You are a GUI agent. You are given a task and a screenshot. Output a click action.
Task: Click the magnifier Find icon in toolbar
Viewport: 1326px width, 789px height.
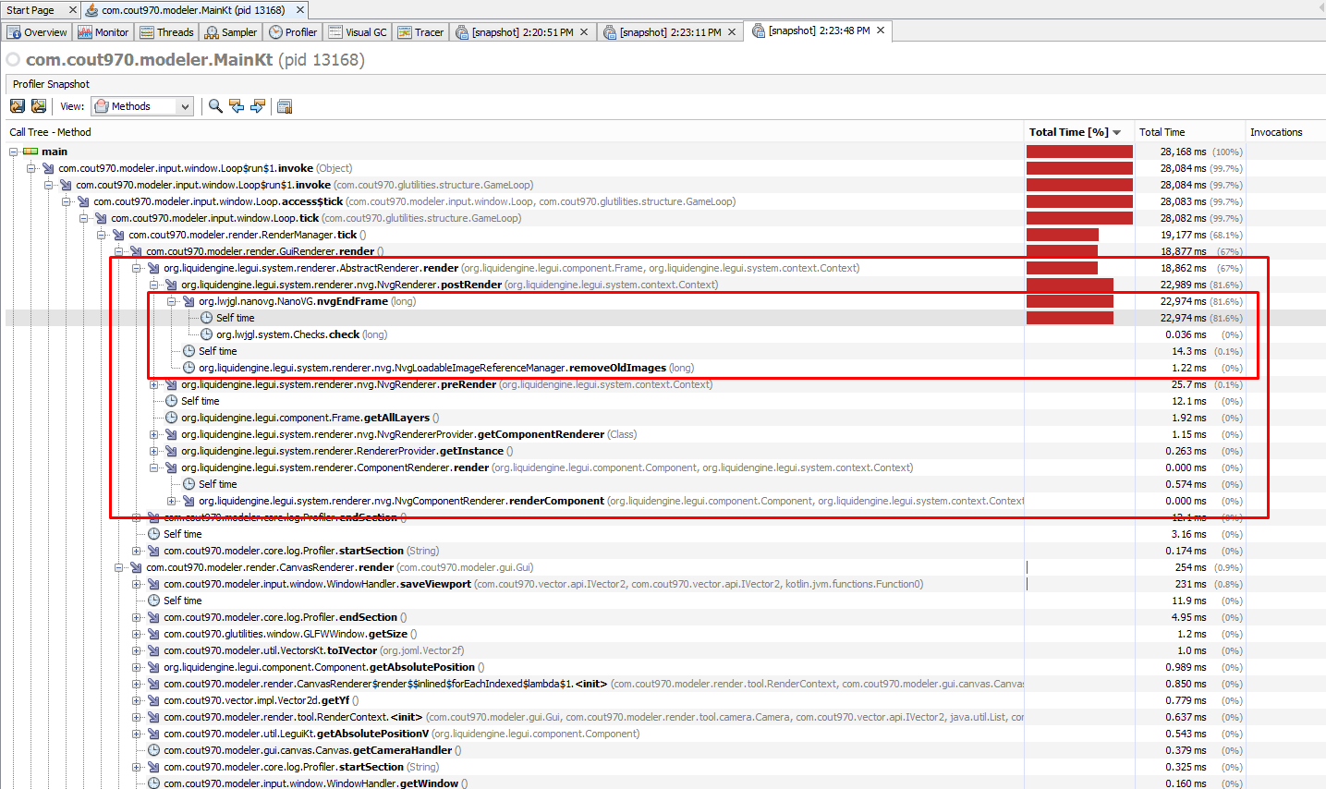point(215,106)
